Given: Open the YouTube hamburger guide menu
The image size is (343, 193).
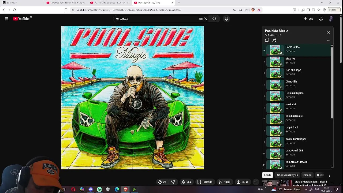Looking at the screenshot, I should click(6, 19).
